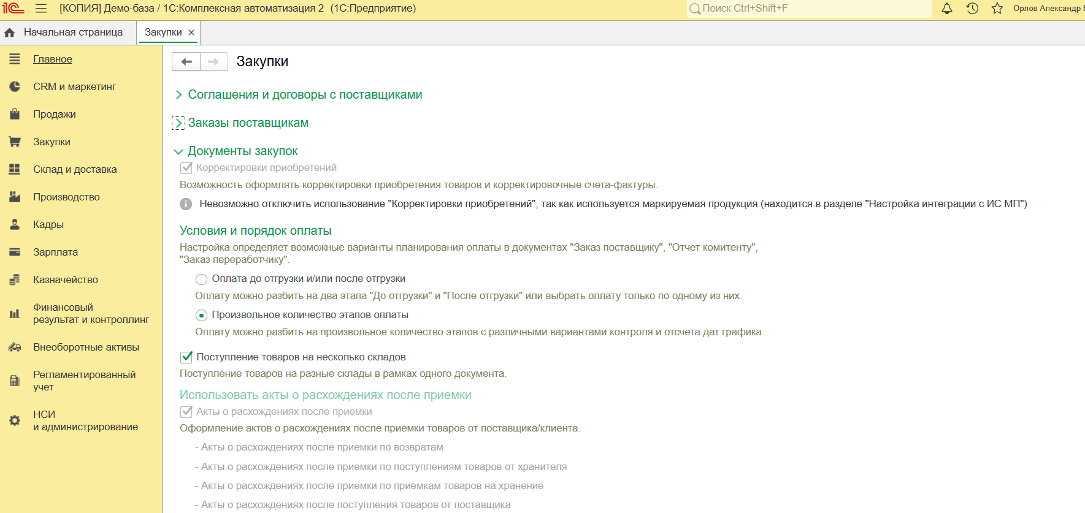Click the home icon for the start page
The image size is (1085, 513).
tap(10, 32)
